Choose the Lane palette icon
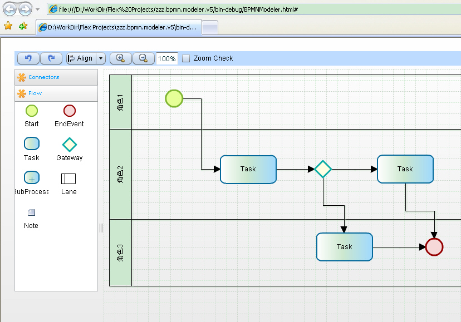 (68, 179)
